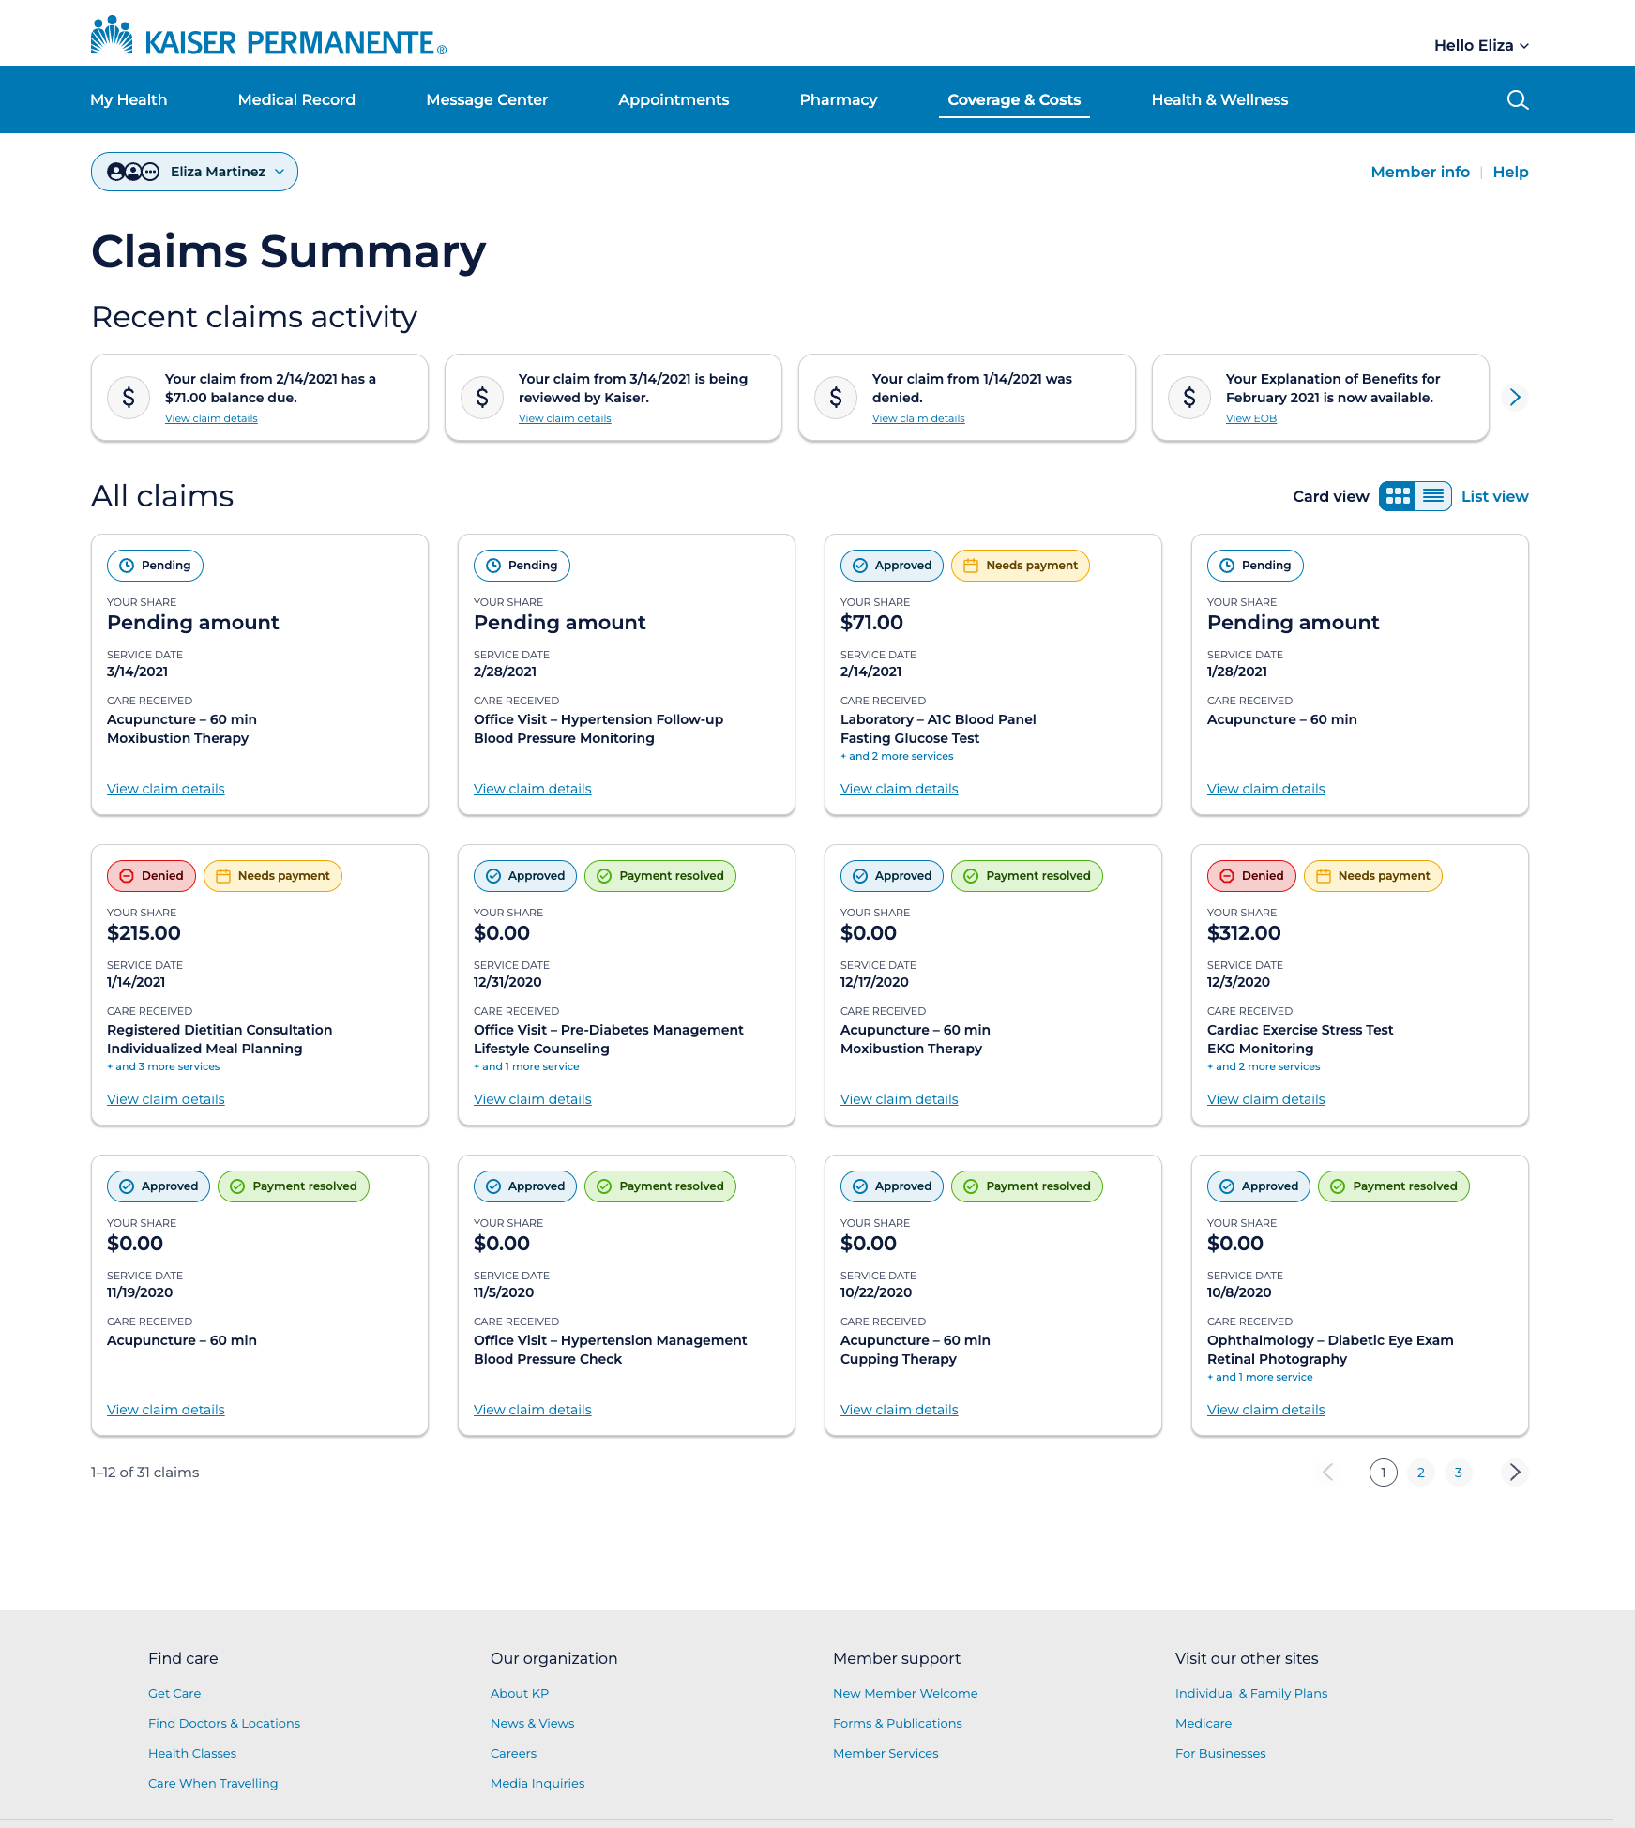Expand '+ and 1 more service' on Pre-Diabetes claim
The image size is (1635, 1828).
[x=526, y=1066]
